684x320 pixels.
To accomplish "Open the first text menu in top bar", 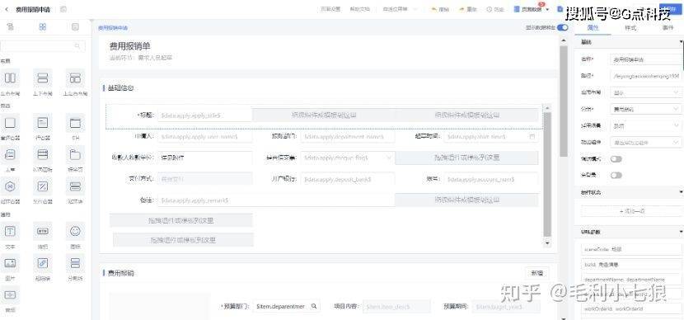I will [330, 9].
